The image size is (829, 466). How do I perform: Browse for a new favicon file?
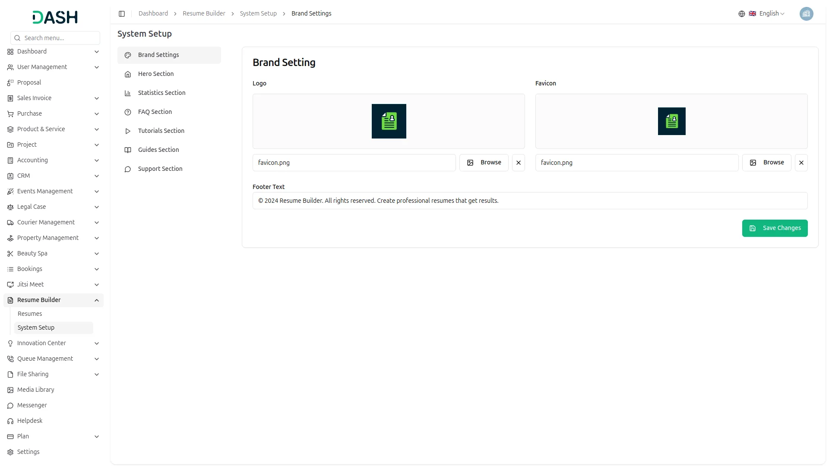[766, 163]
